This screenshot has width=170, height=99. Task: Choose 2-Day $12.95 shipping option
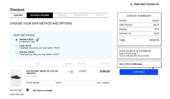tap(16, 46)
